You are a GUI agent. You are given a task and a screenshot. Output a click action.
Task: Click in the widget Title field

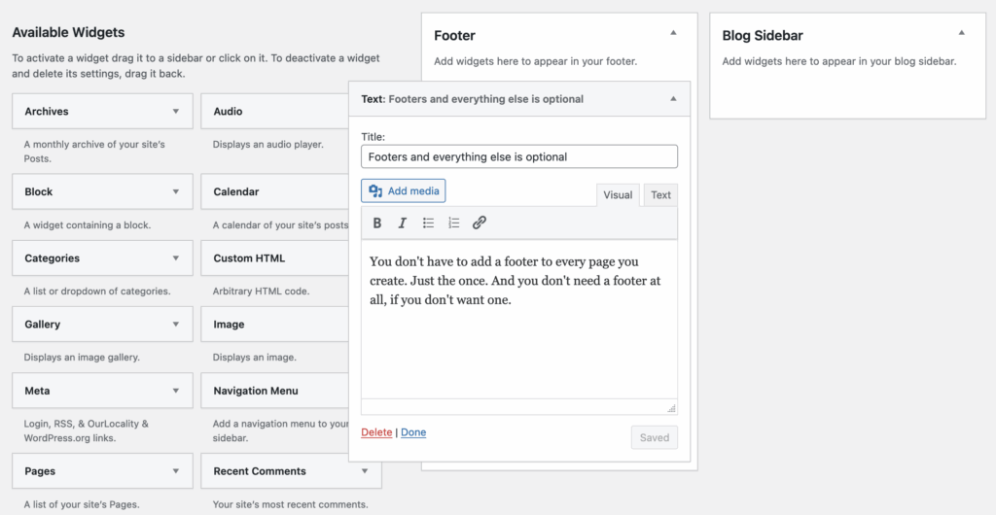pos(518,156)
